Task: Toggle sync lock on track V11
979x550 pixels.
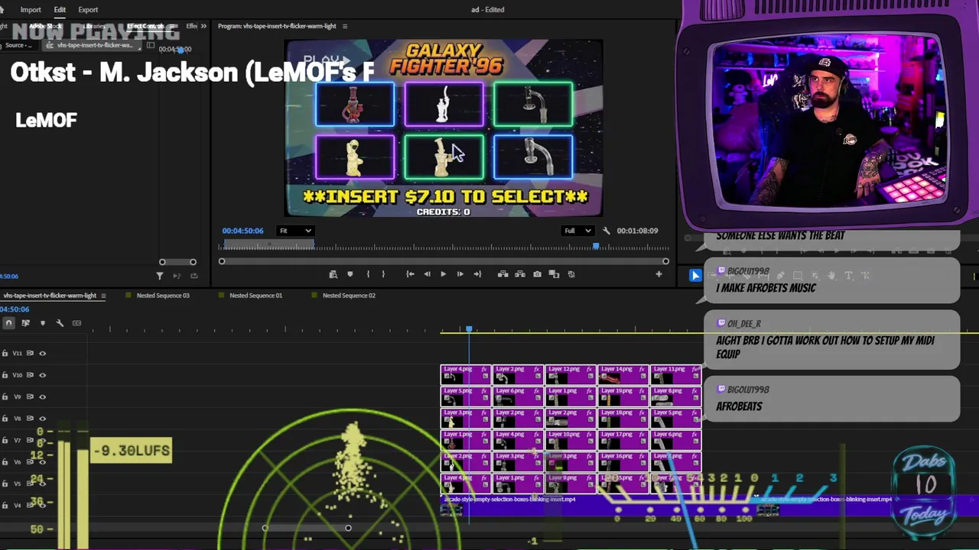Action: 31,353
